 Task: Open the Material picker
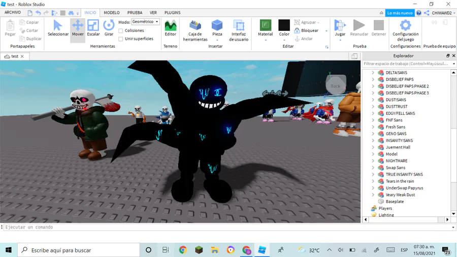tap(265, 28)
